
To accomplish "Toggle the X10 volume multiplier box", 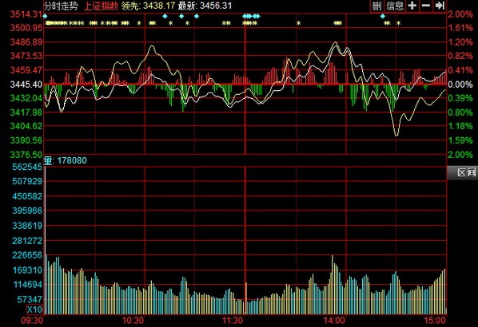I will tap(34, 309).
